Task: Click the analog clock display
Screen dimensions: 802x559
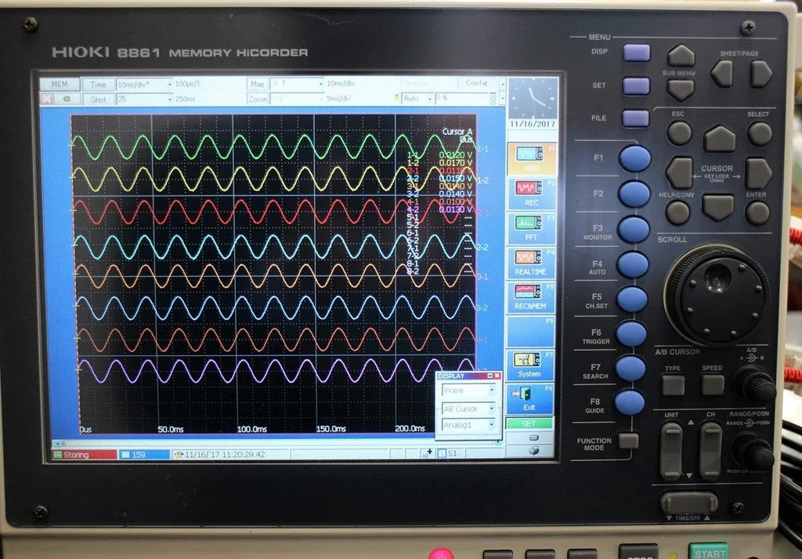Action: coord(533,98)
